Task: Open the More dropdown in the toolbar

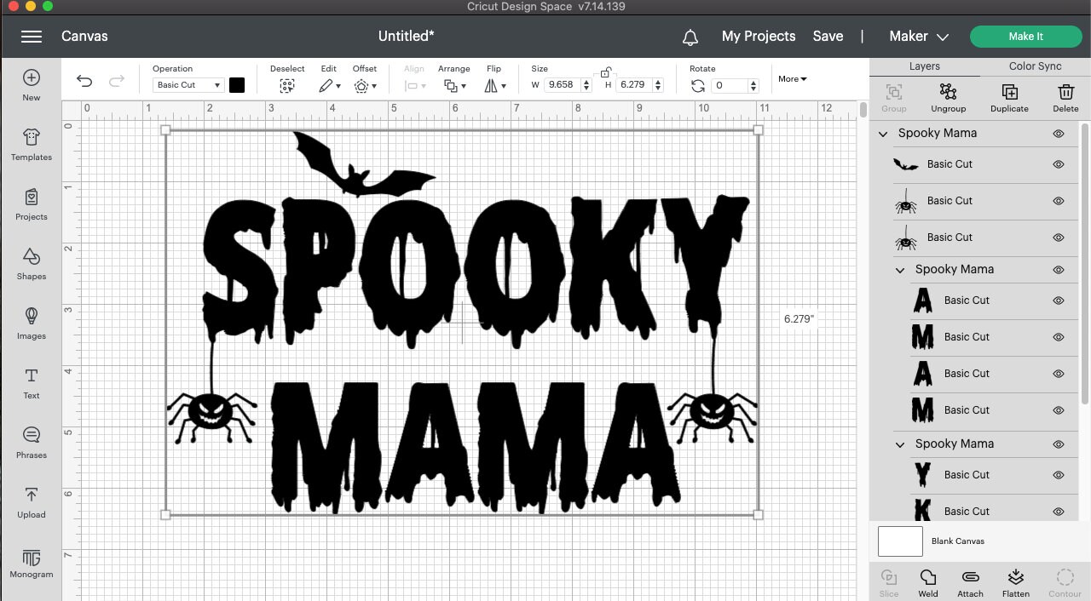Action: click(x=792, y=78)
